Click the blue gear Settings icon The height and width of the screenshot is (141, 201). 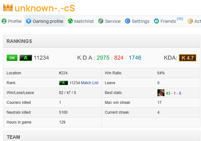click(128, 21)
